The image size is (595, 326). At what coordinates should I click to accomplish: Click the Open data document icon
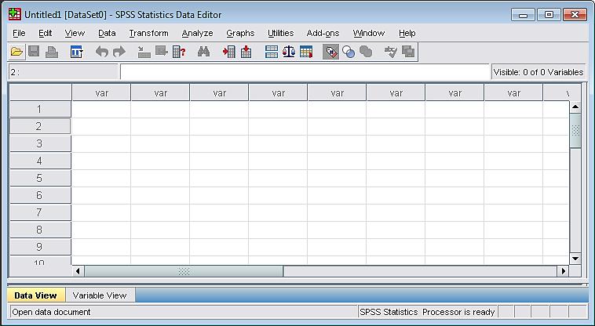click(16, 52)
